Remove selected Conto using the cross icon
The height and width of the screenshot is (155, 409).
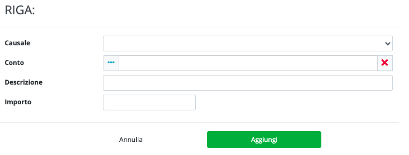[385, 63]
